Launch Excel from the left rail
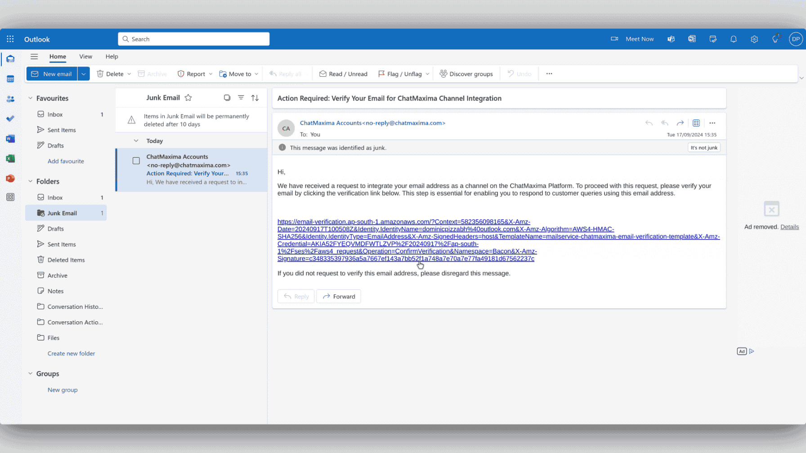The image size is (806, 453). point(10,159)
